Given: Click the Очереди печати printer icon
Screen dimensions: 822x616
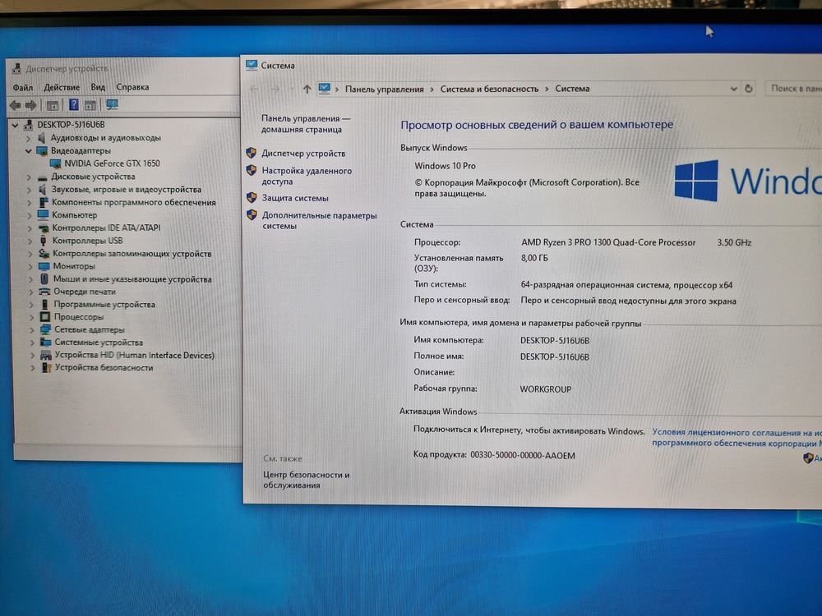Looking at the screenshot, I should click(44, 292).
